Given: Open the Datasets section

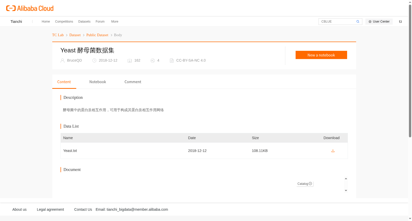Looking at the screenshot, I should [84, 22].
